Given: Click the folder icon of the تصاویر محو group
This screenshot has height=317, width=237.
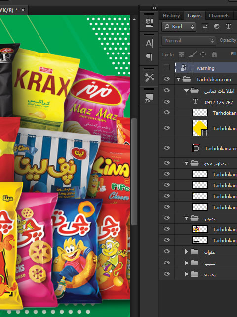Looking at the screenshot, I should [x=195, y=163].
